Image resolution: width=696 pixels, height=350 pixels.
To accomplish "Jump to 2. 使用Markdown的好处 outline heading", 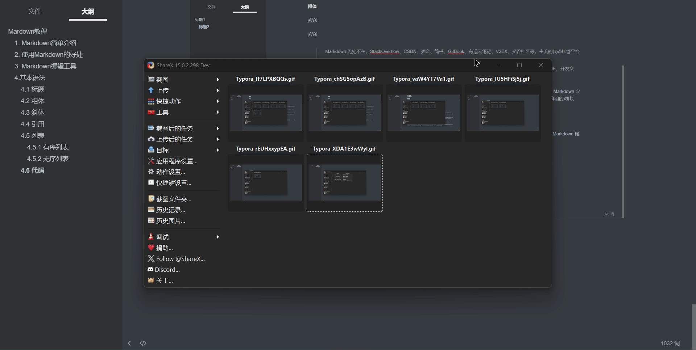I will 49,55.
